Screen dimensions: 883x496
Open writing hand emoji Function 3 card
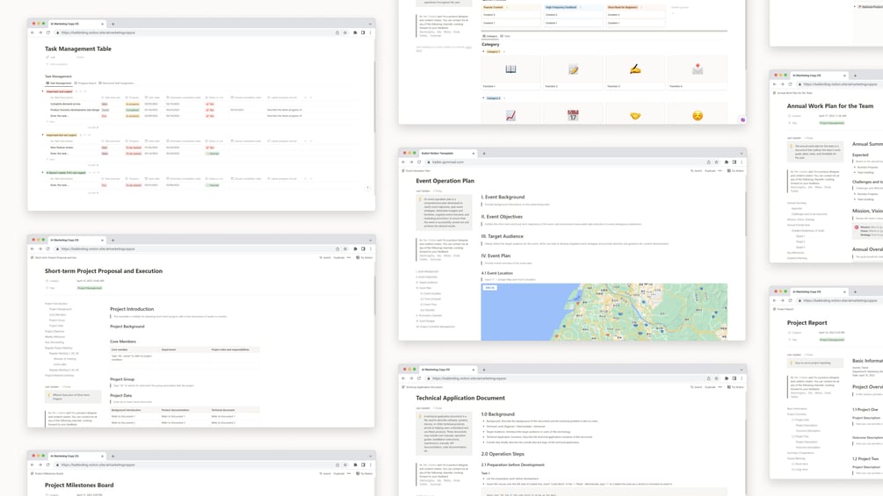(635, 73)
